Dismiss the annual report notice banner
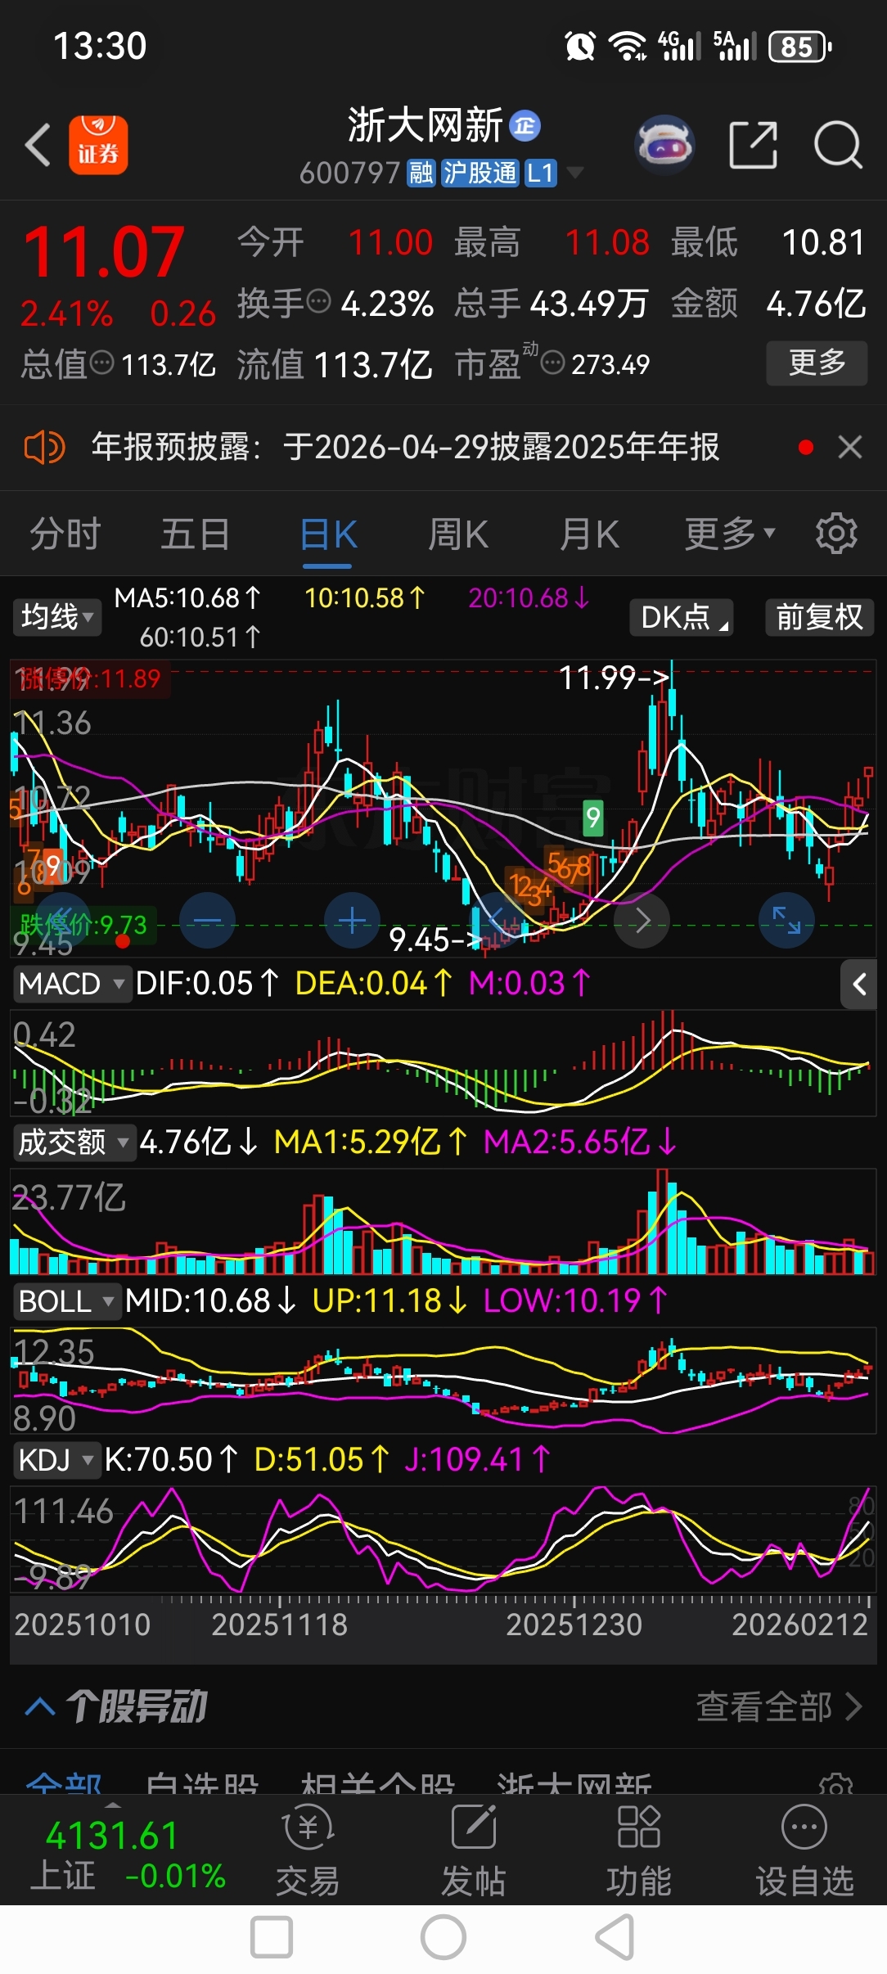Viewport: 887px width, 1974px height. (850, 447)
